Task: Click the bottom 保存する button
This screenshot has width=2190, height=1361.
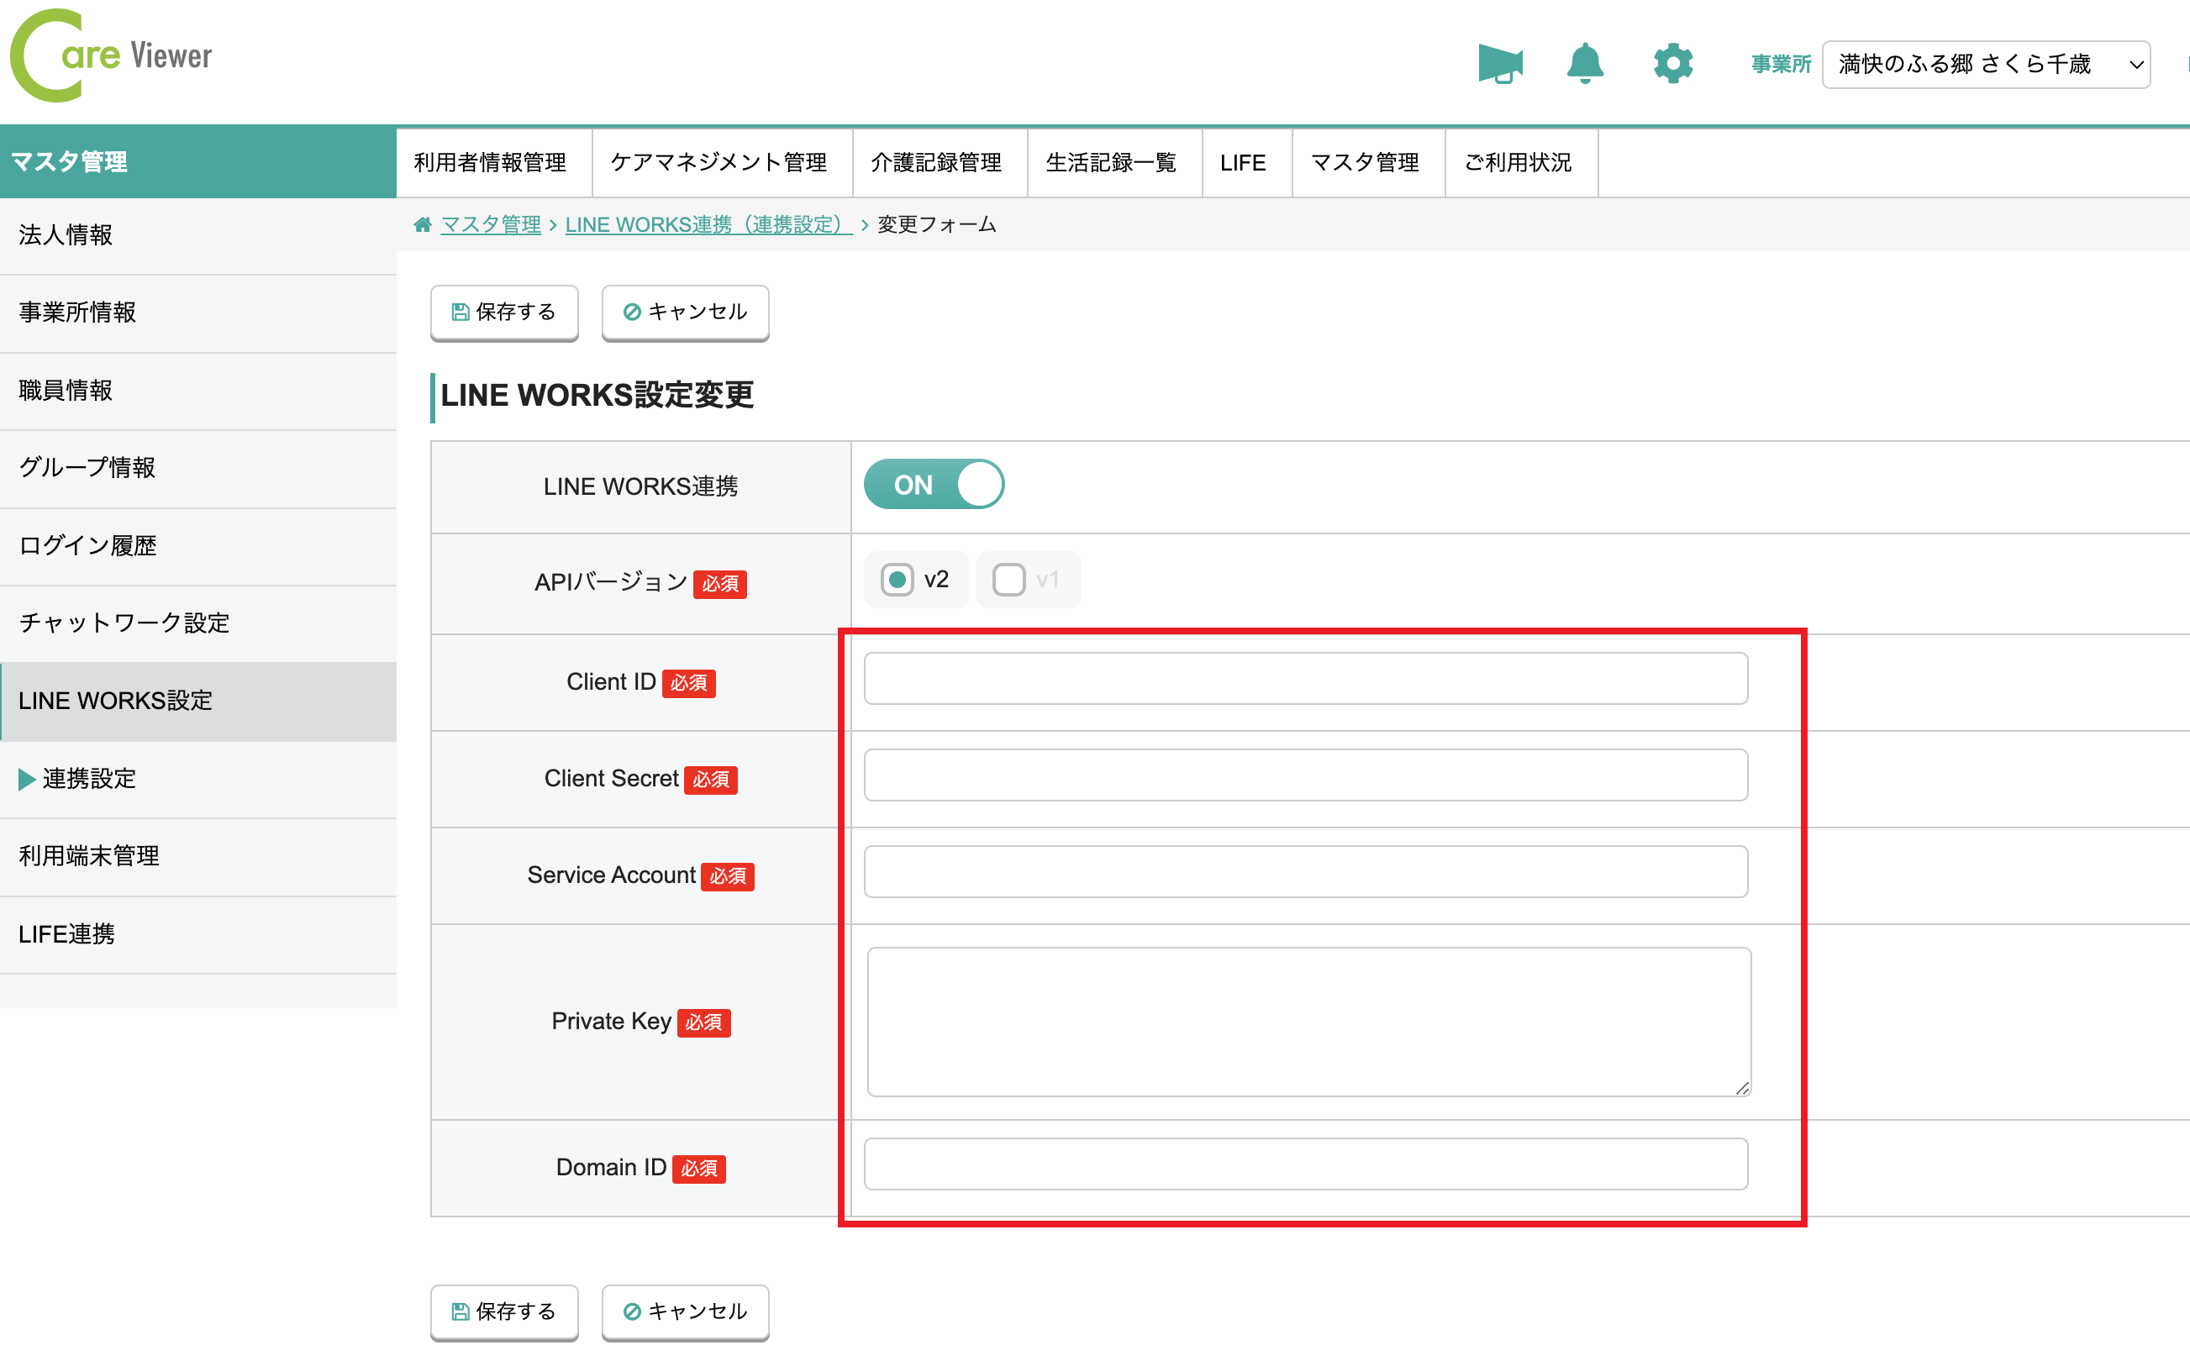Action: pos(504,1312)
